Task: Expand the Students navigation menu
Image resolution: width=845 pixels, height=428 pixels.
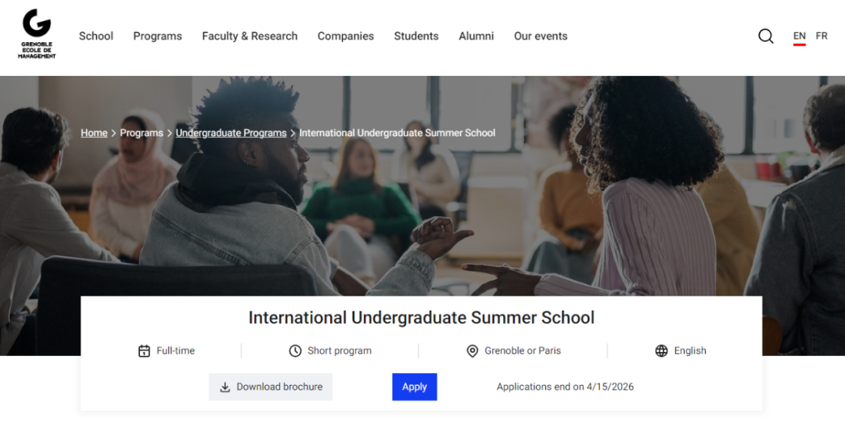Action: 416,36
